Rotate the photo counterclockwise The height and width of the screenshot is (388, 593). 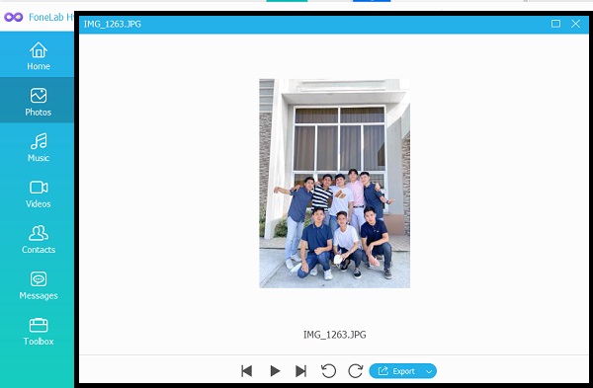(x=328, y=371)
